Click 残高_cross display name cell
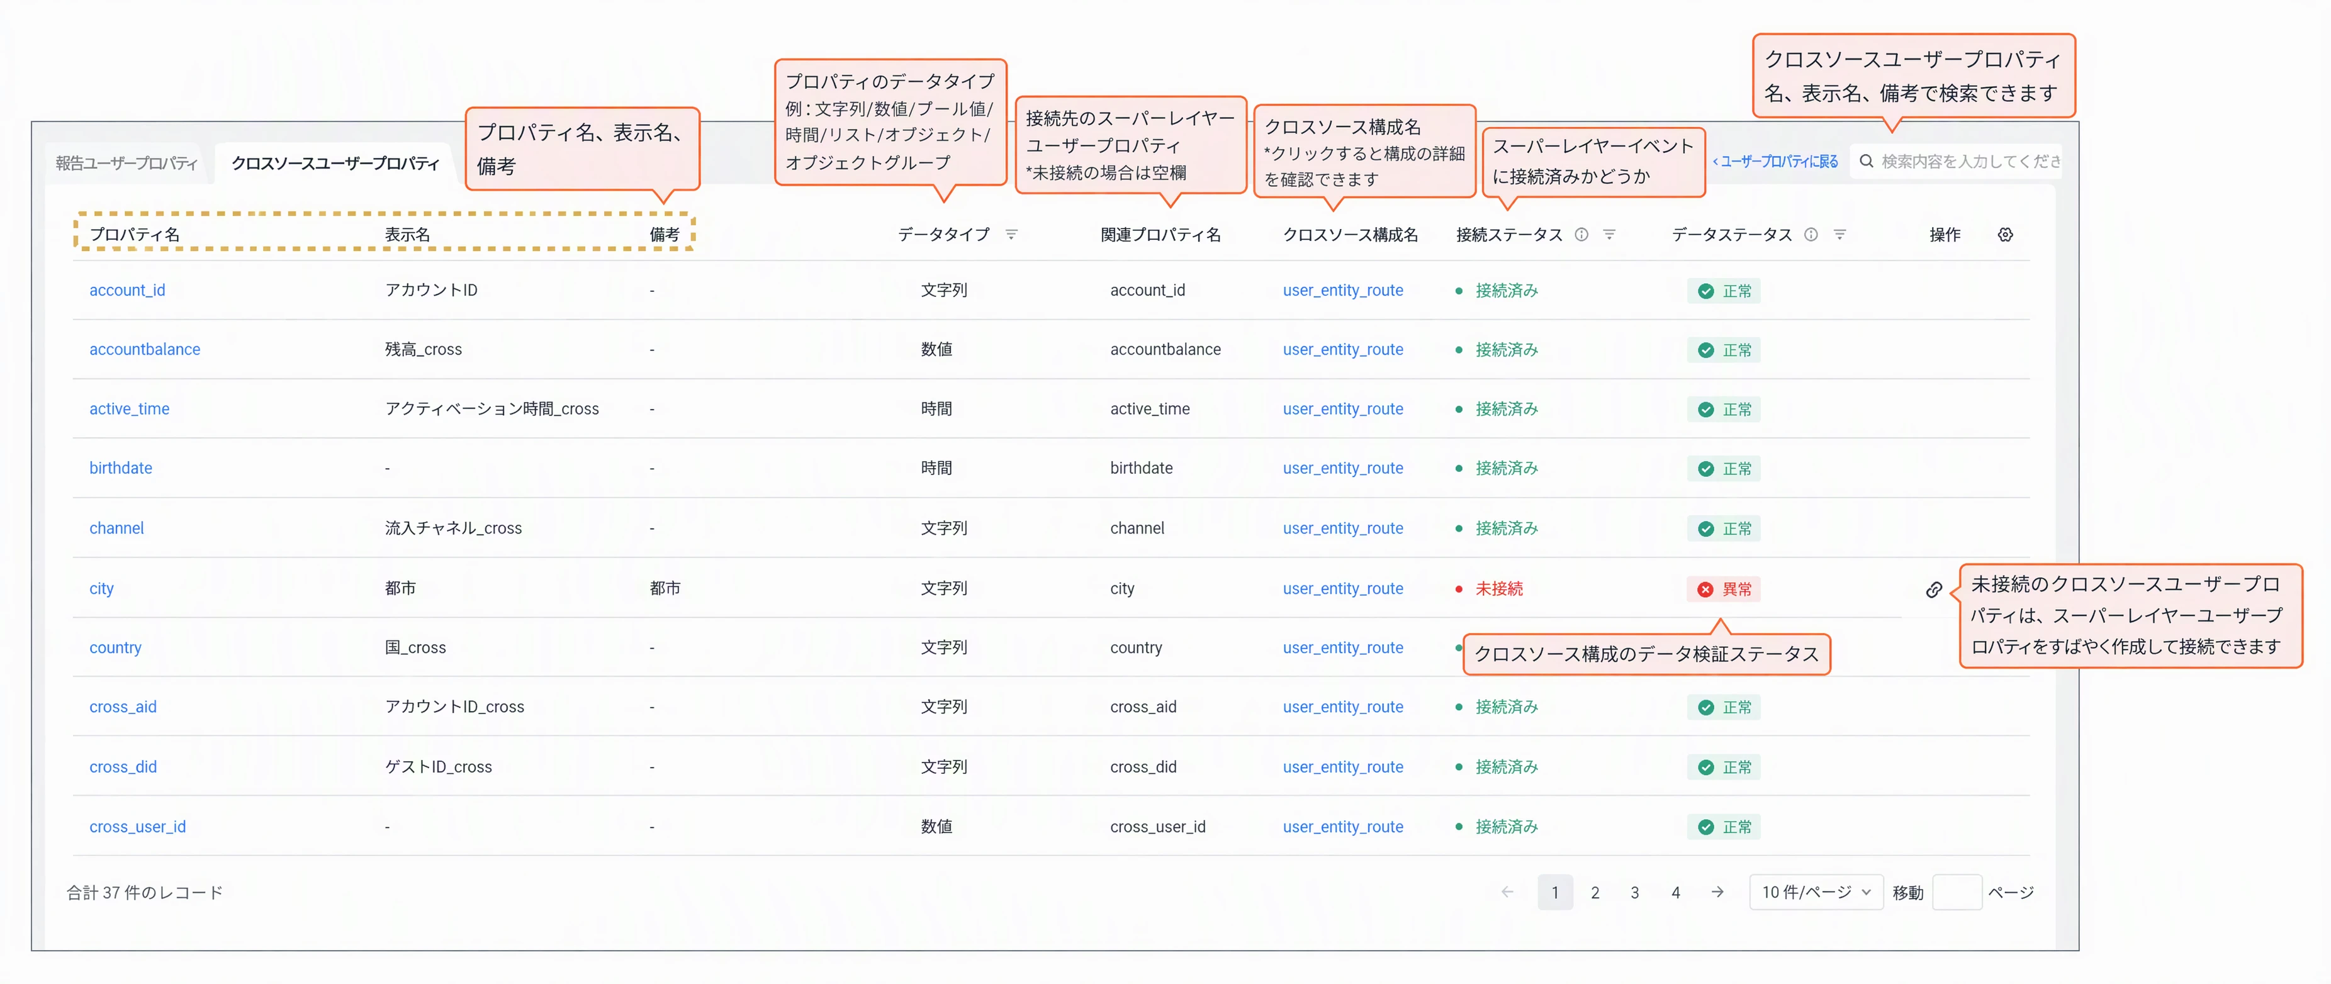Screen dimensions: 2331x984 tap(424, 349)
